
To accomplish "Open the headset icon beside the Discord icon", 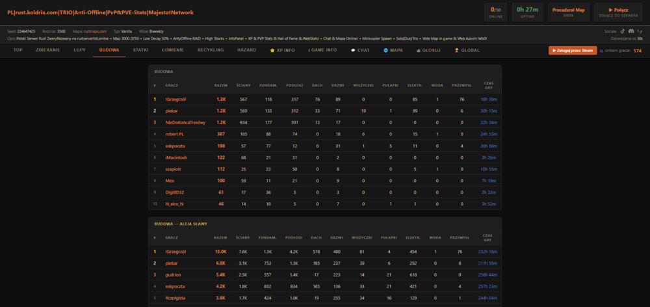I will [640, 31].
